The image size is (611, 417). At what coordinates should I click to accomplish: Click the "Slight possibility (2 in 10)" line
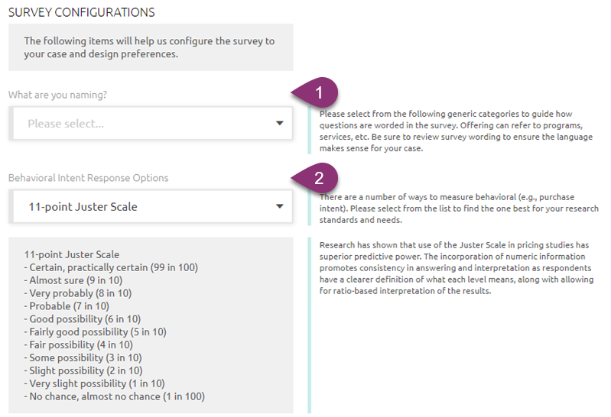coord(83,370)
